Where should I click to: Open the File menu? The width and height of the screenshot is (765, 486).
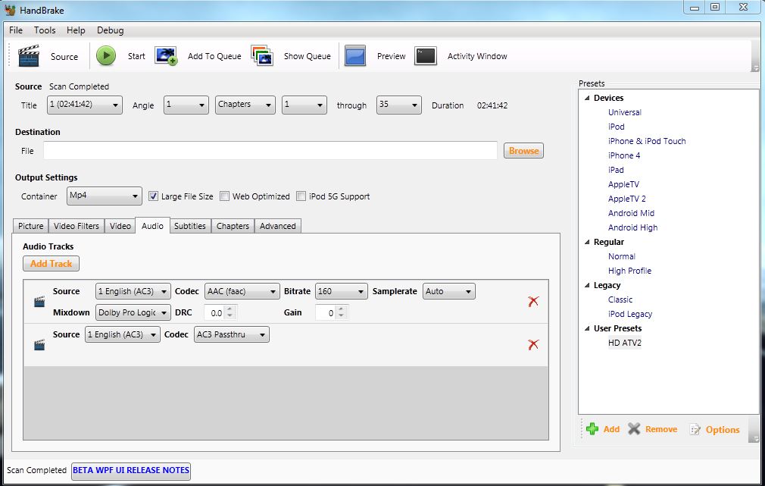pos(16,30)
